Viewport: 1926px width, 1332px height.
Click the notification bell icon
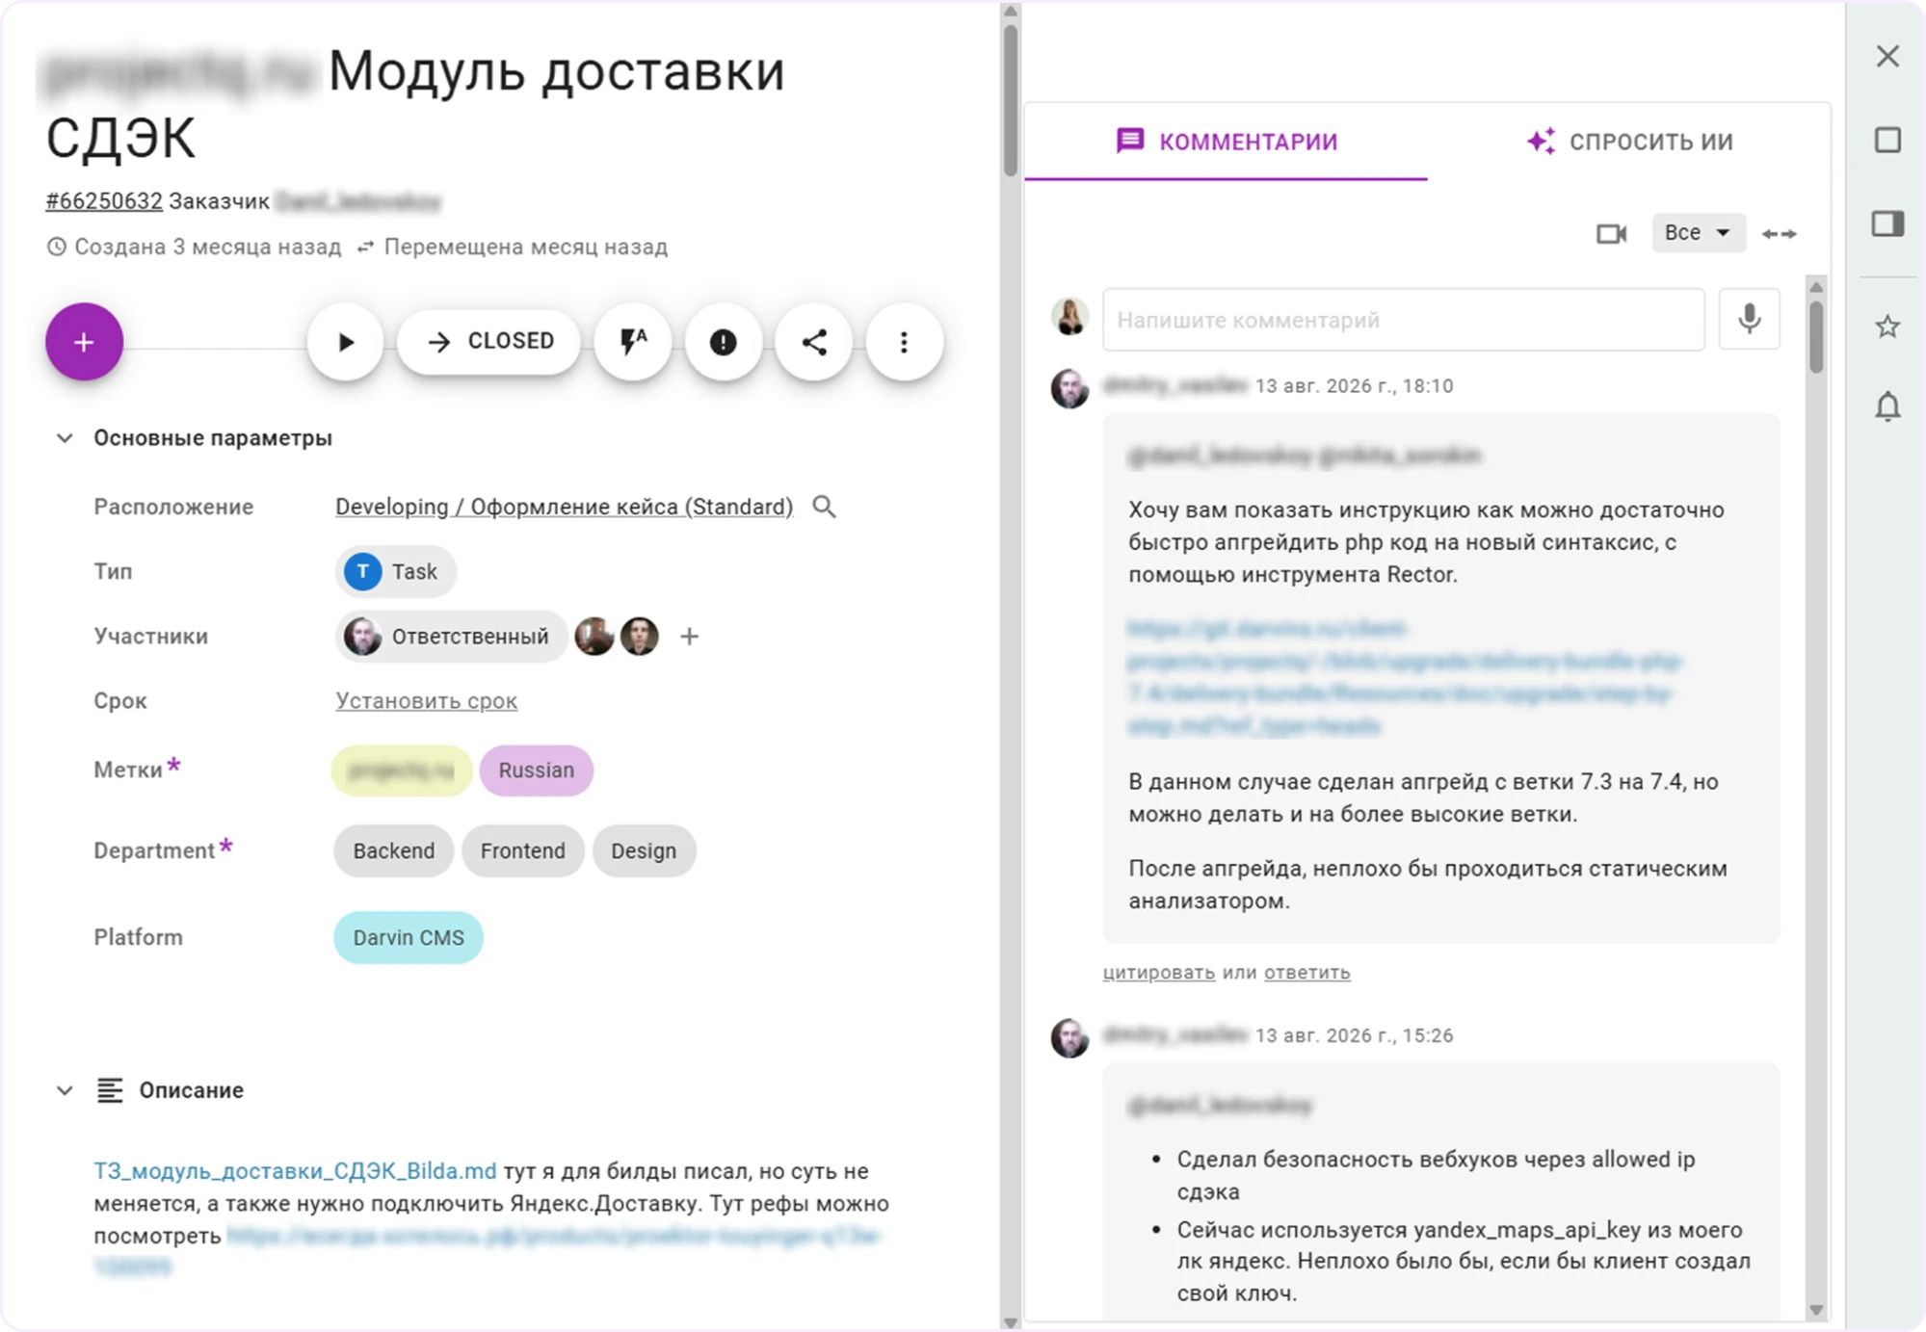pos(1887,407)
